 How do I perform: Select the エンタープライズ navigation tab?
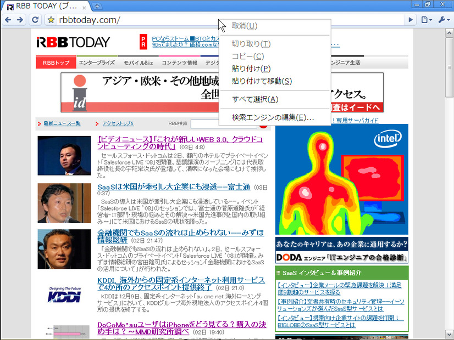click(x=97, y=63)
